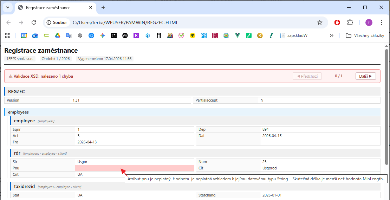Open the Google Calendar bookmark
Screen dimensions: 390x200
(24, 36)
